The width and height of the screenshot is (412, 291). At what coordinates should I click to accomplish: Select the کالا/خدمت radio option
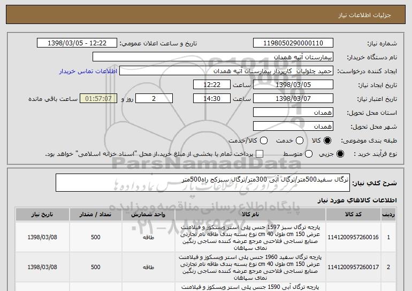pyautogui.click(x=264, y=140)
